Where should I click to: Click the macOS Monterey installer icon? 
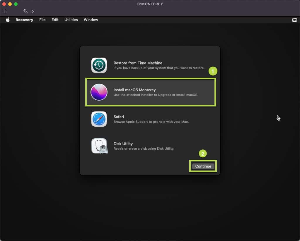[x=99, y=92]
